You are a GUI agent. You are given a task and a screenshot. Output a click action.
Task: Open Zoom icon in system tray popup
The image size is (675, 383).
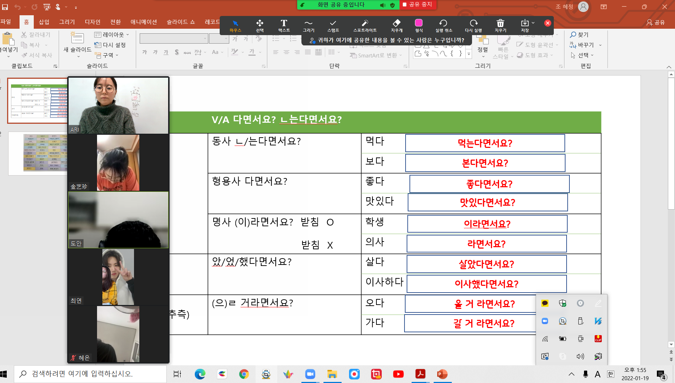(x=545, y=321)
